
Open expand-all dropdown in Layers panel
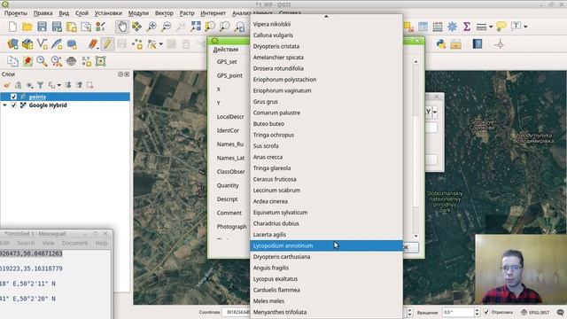pos(59,85)
